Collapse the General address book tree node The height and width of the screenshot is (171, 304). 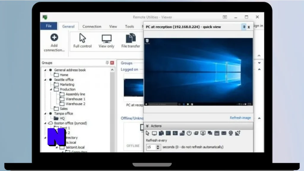45,70
